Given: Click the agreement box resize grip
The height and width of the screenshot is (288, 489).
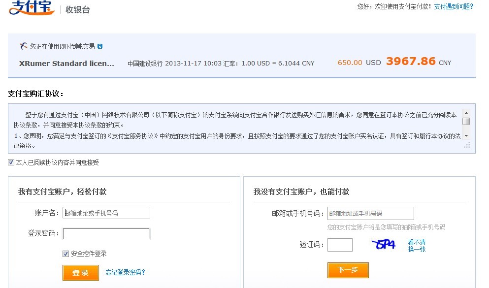Looking at the screenshot, I should coord(467,145).
